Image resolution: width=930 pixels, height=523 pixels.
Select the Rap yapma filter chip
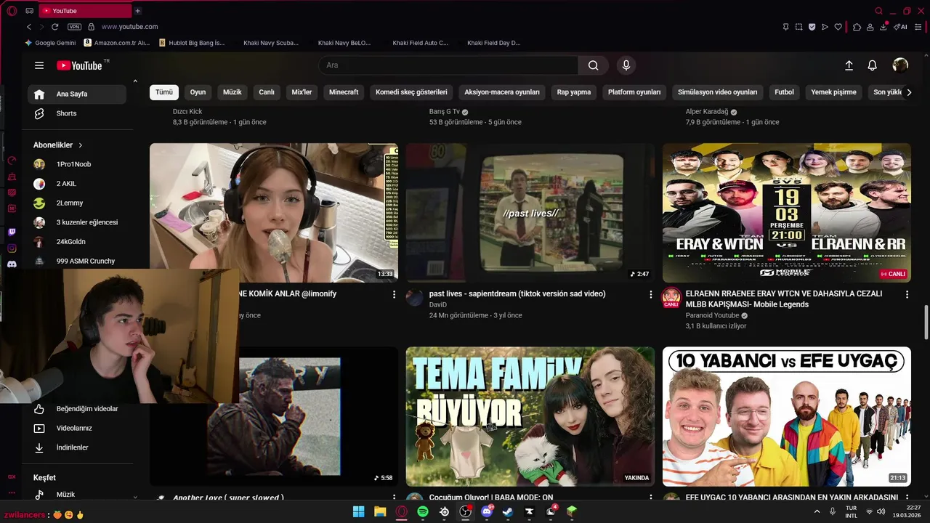click(574, 92)
